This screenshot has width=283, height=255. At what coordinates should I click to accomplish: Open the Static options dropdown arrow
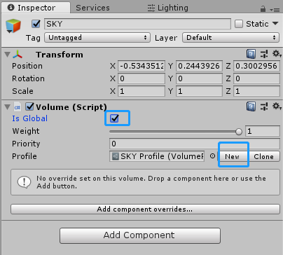pyautogui.click(x=275, y=23)
